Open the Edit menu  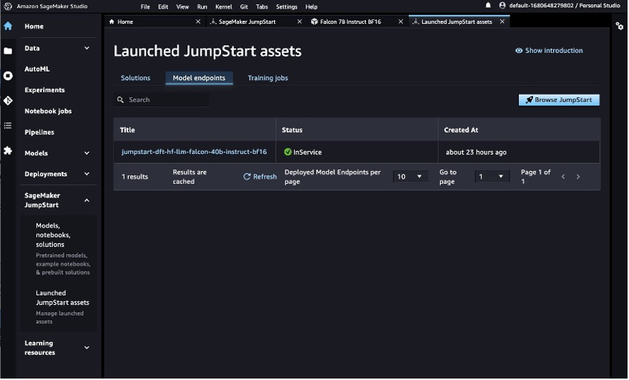point(163,7)
